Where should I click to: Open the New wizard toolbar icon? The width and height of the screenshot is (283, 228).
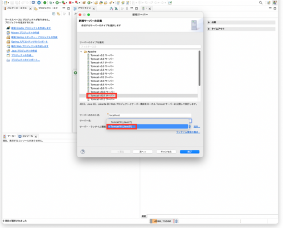(6, 3)
